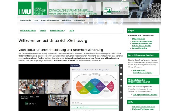This screenshot has width=178, height=111.
Task: Open the Videos tab
Action: click(43, 31)
